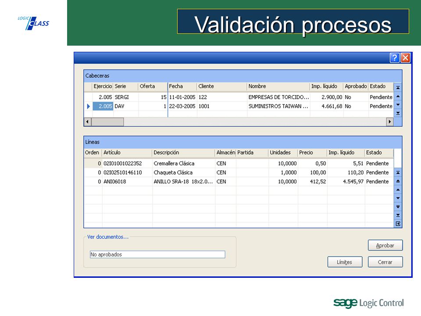Click Imp. líquido header in Líneas grid
This screenshot has width=421, height=316.
pyautogui.click(x=346, y=153)
